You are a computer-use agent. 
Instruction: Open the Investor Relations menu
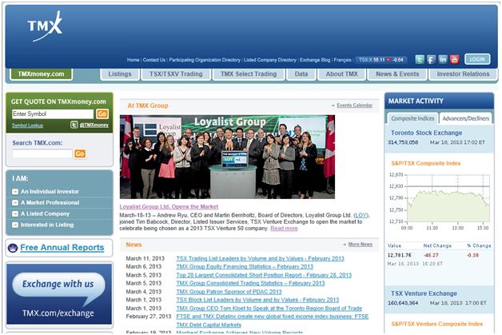pos(463,74)
